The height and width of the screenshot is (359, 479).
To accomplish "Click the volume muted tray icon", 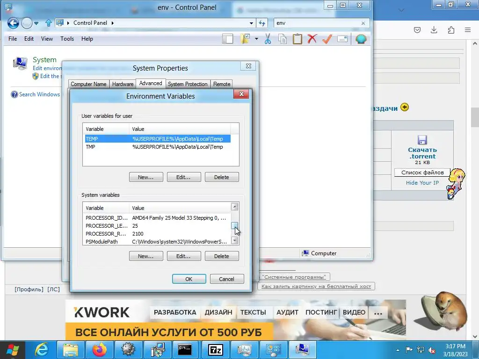I will point(432,350).
